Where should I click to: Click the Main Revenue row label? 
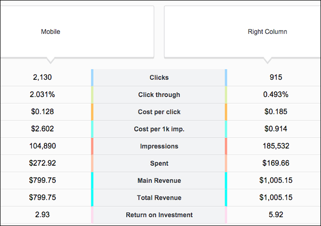coord(159,180)
